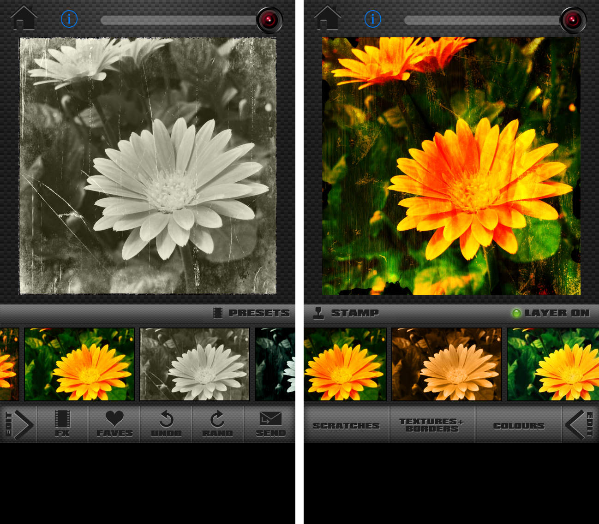This screenshot has height=524, width=599.
Task: Open FAVES with the heart icon
Action: [x=114, y=424]
